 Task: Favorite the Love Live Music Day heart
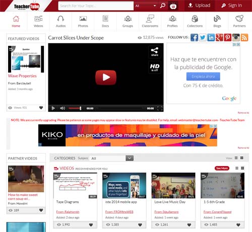[x=189, y=224]
